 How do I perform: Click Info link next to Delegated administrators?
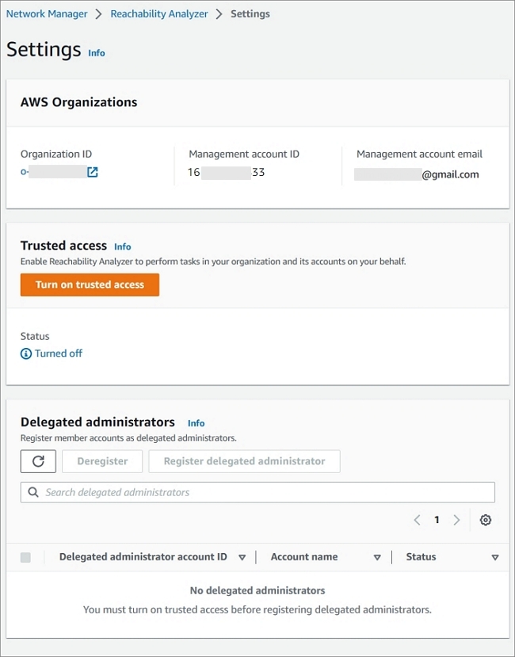click(196, 423)
